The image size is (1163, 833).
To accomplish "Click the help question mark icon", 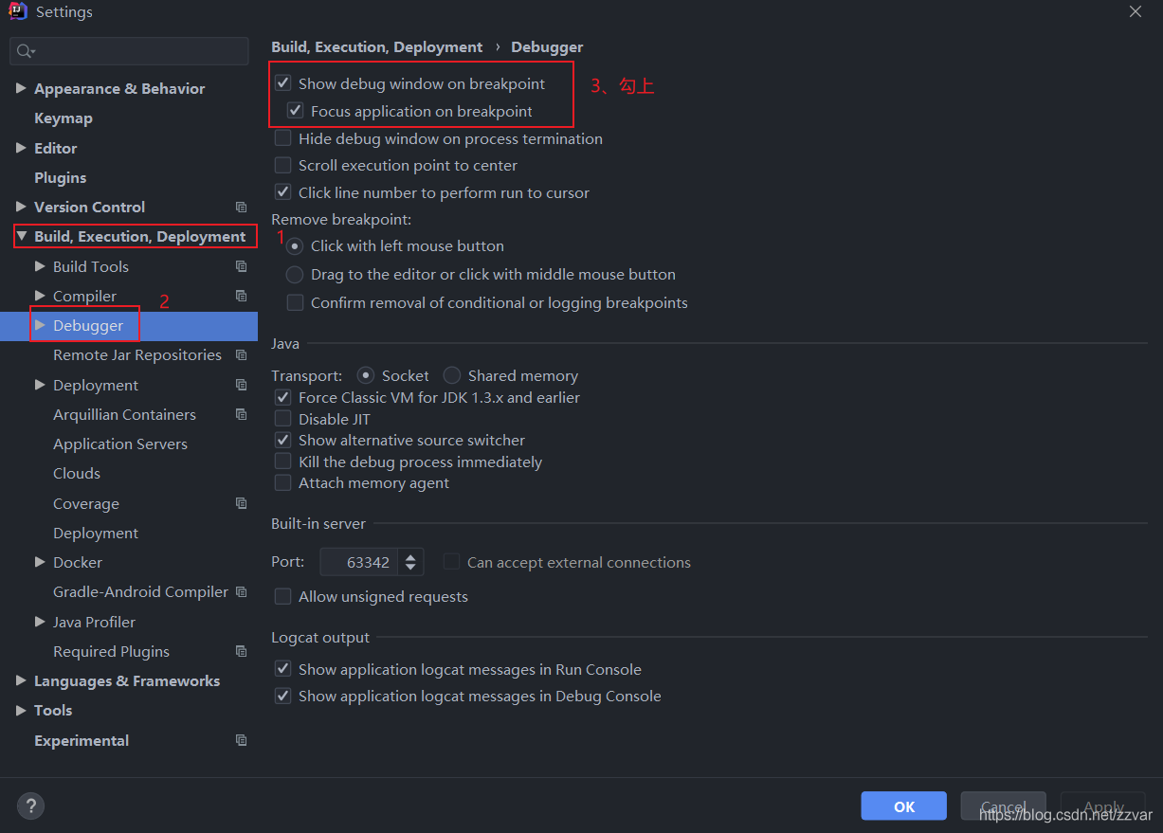I will (x=30, y=806).
